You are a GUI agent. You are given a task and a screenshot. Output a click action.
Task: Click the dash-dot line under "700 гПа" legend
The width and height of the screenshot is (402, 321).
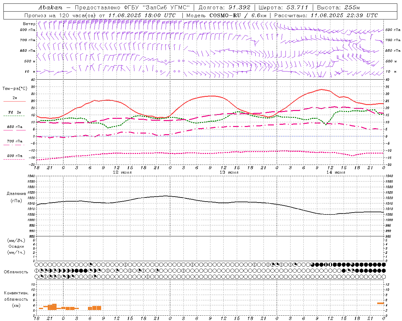[x=14, y=145]
